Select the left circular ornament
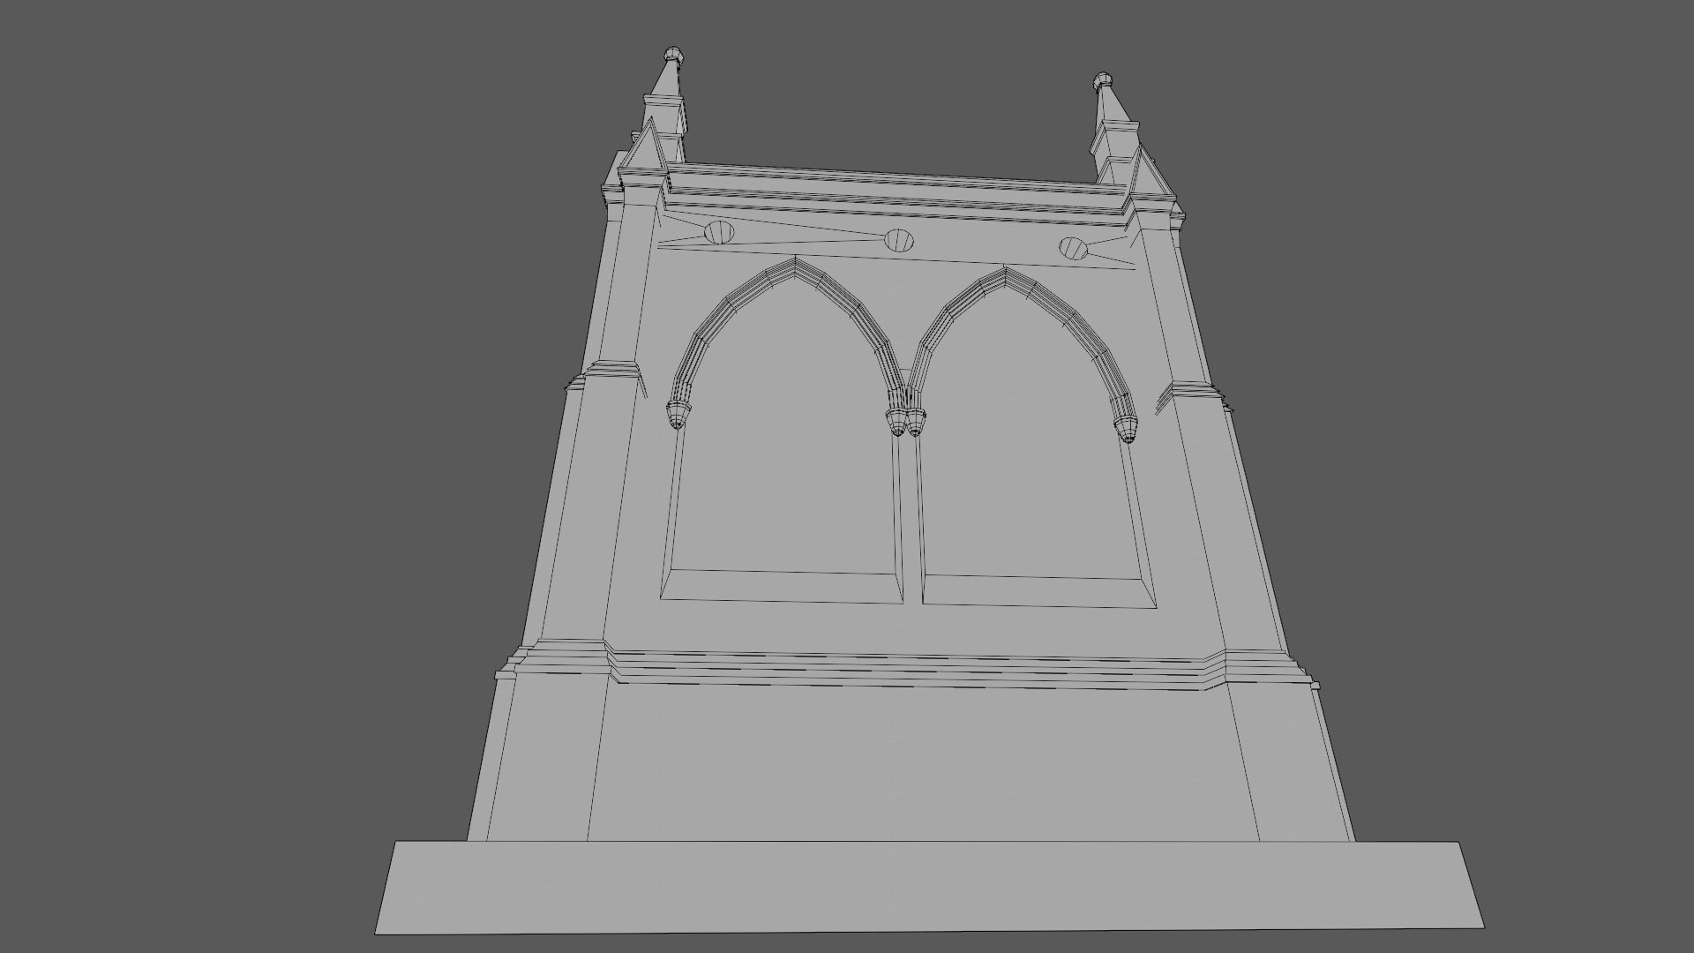The height and width of the screenshot is (953, 1694). pyautogui.click(x=719, y=233)
